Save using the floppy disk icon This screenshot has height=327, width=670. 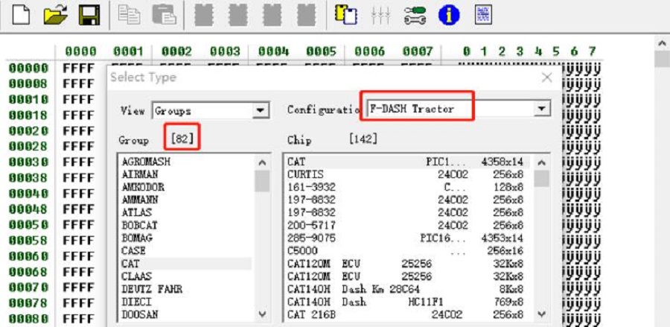coord(89,15)
